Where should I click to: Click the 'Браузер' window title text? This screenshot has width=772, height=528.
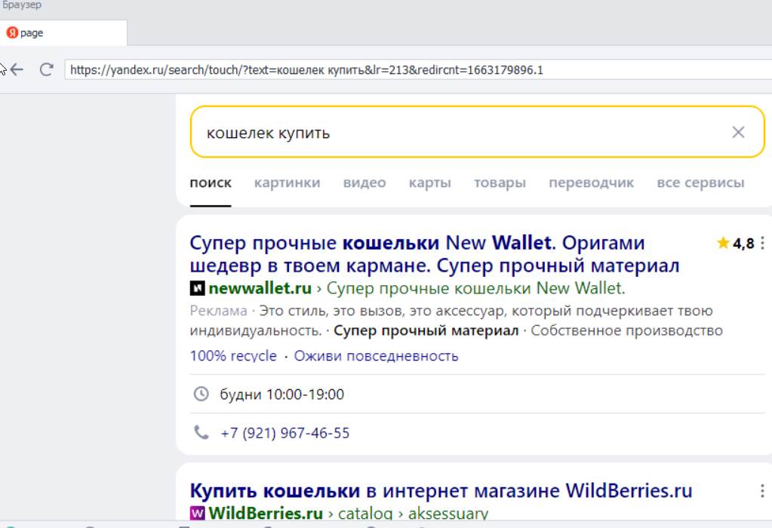22,5
